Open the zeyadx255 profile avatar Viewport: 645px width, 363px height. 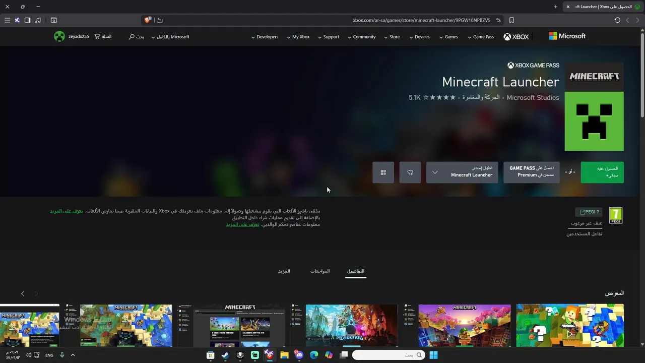59,36
